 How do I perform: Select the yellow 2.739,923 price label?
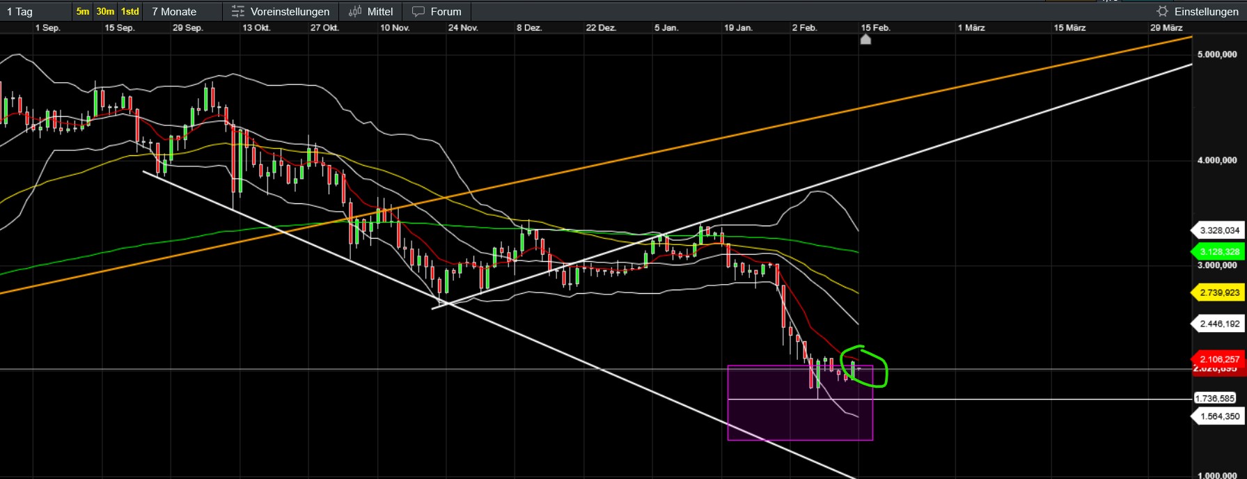[1219, 292]
